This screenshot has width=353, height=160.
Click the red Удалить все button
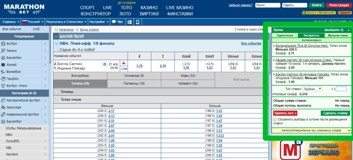[x=285, y=113]
